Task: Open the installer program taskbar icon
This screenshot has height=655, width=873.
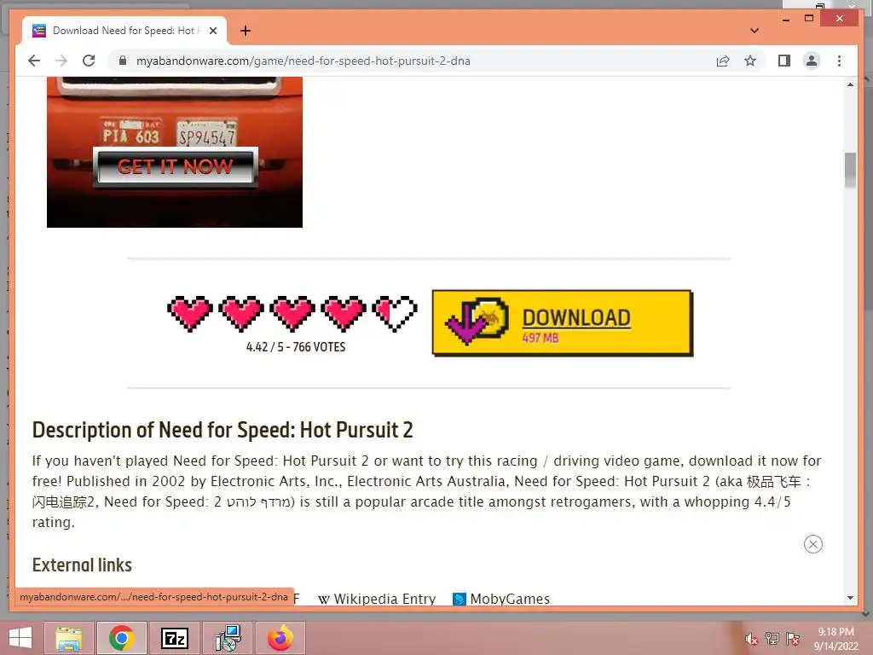Action: [228, 638]
